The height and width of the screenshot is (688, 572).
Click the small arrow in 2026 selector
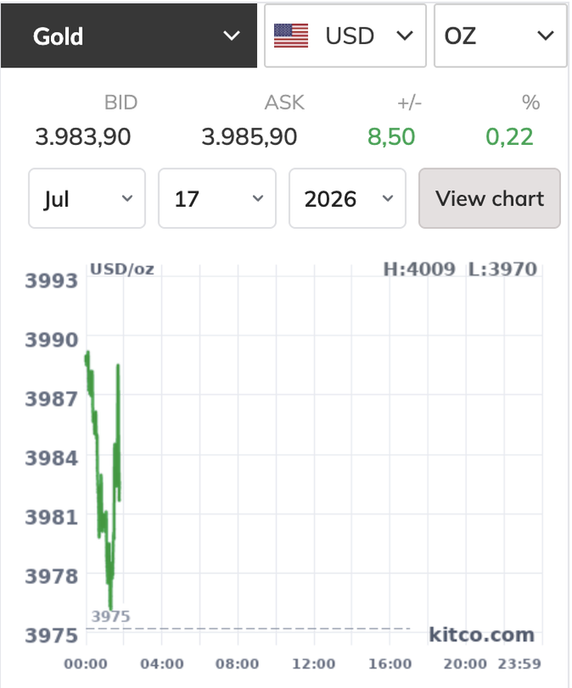pos(388,198)
